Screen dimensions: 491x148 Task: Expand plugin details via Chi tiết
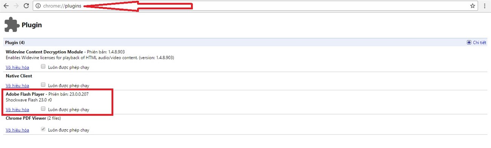[479, 43]
